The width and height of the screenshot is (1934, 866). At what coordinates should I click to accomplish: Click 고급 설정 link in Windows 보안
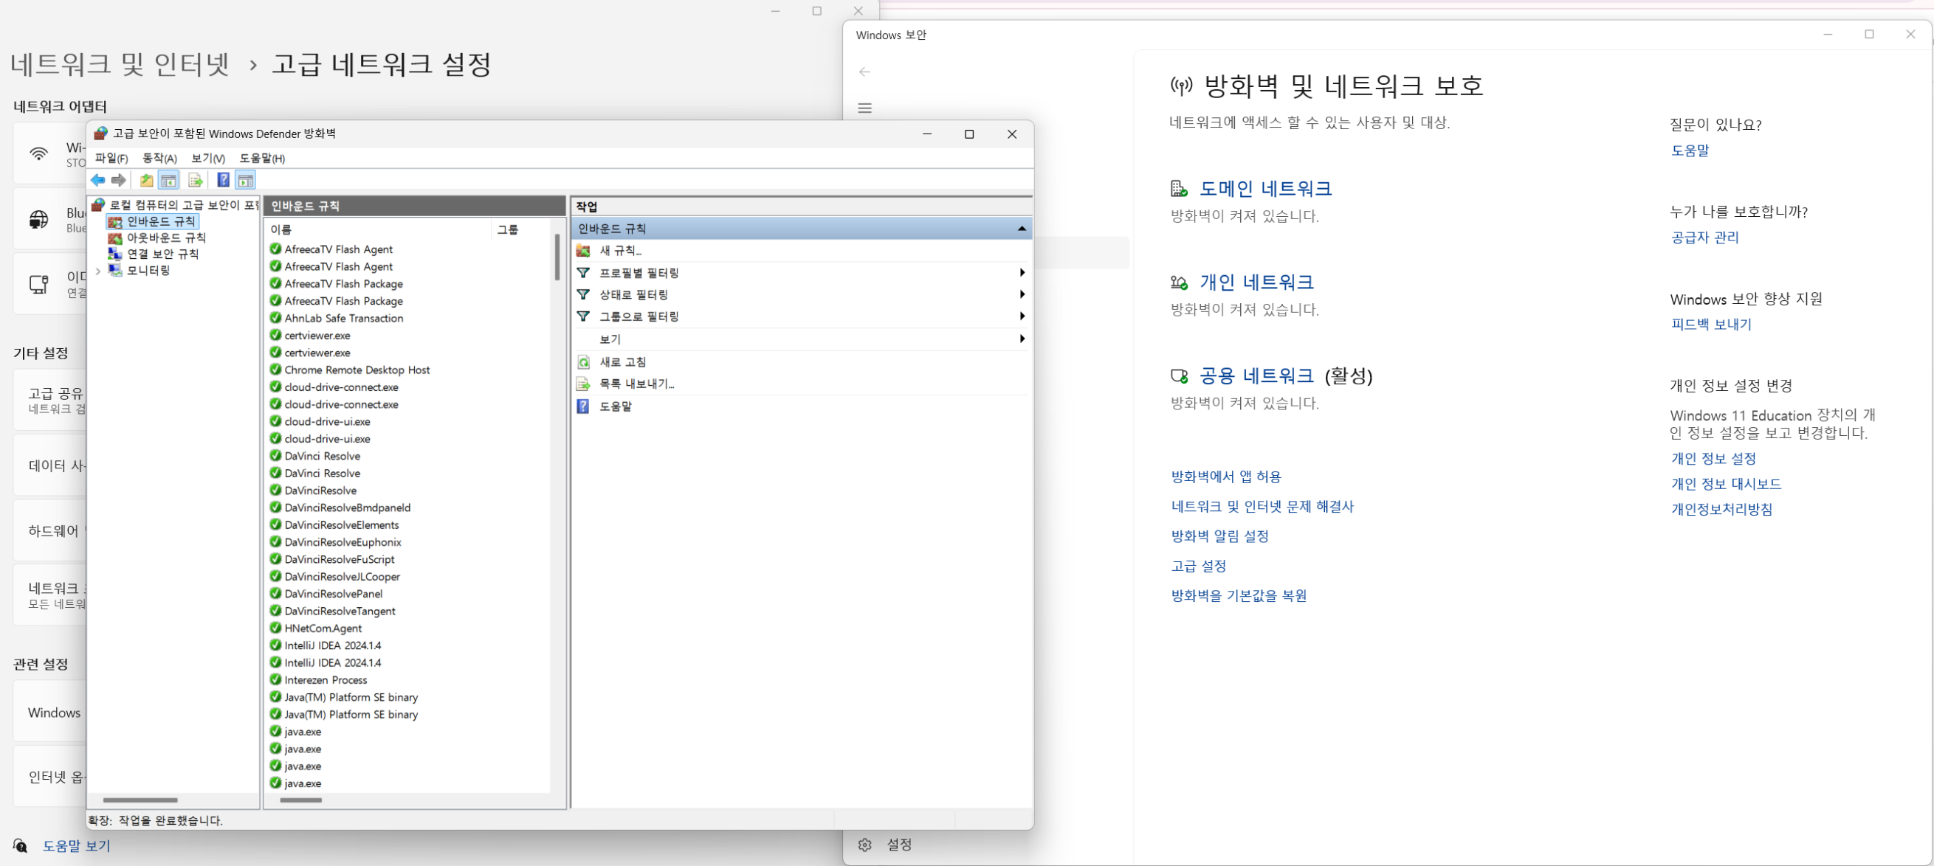click(x=1198, y=566)
